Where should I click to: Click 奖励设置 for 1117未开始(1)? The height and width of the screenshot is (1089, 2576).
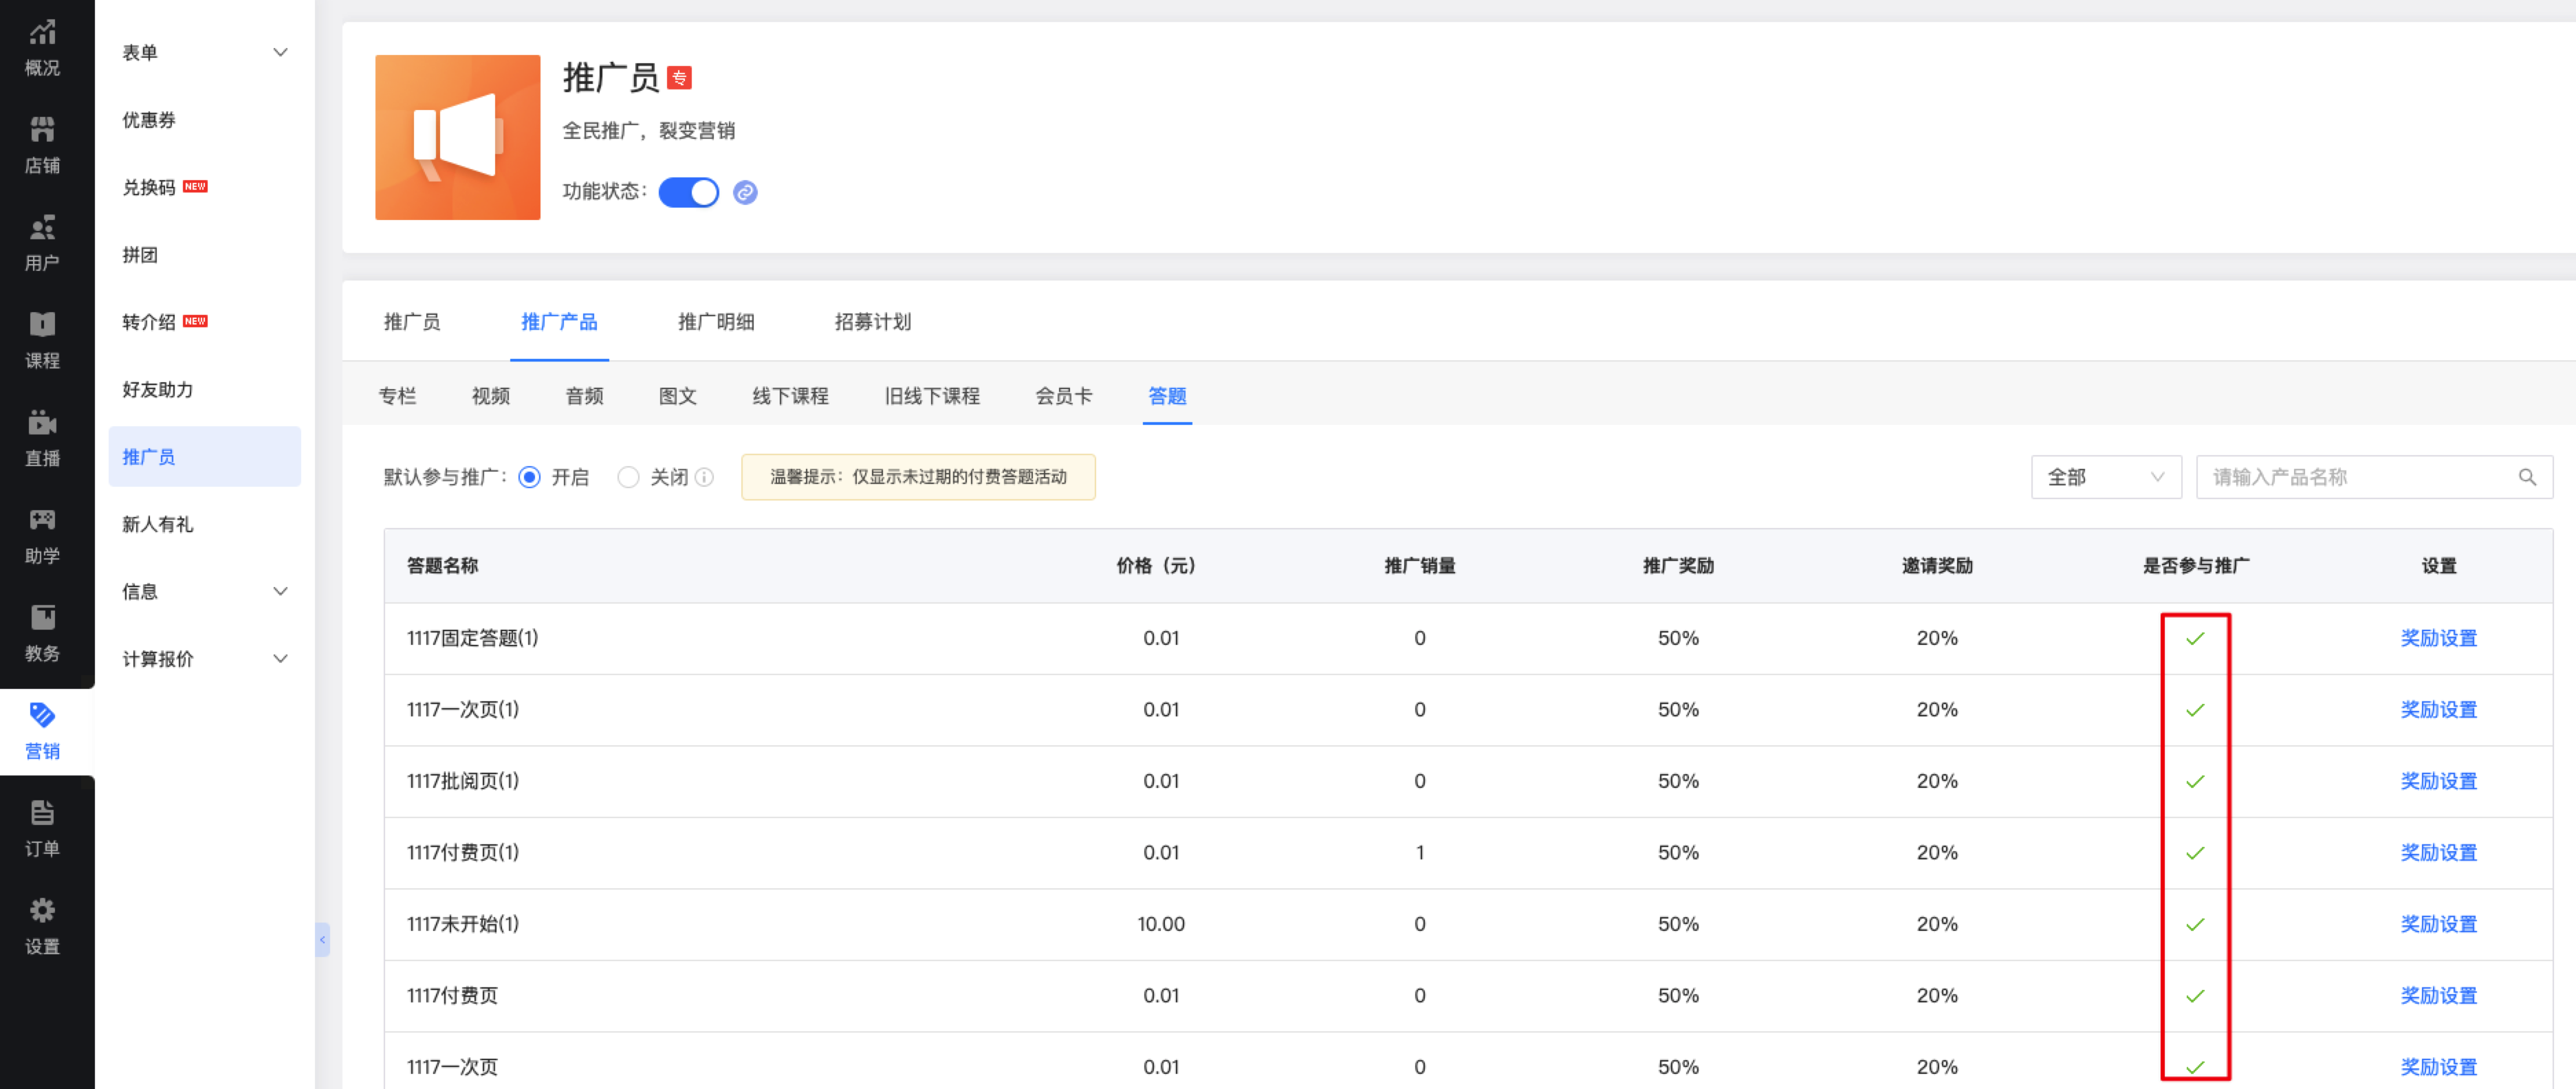coord(2439,924)
